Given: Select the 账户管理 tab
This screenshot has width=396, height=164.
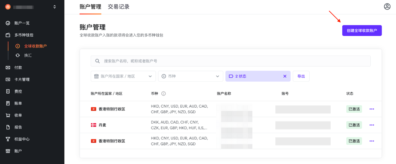Looking at the screenshot, I should pos(90,7).
